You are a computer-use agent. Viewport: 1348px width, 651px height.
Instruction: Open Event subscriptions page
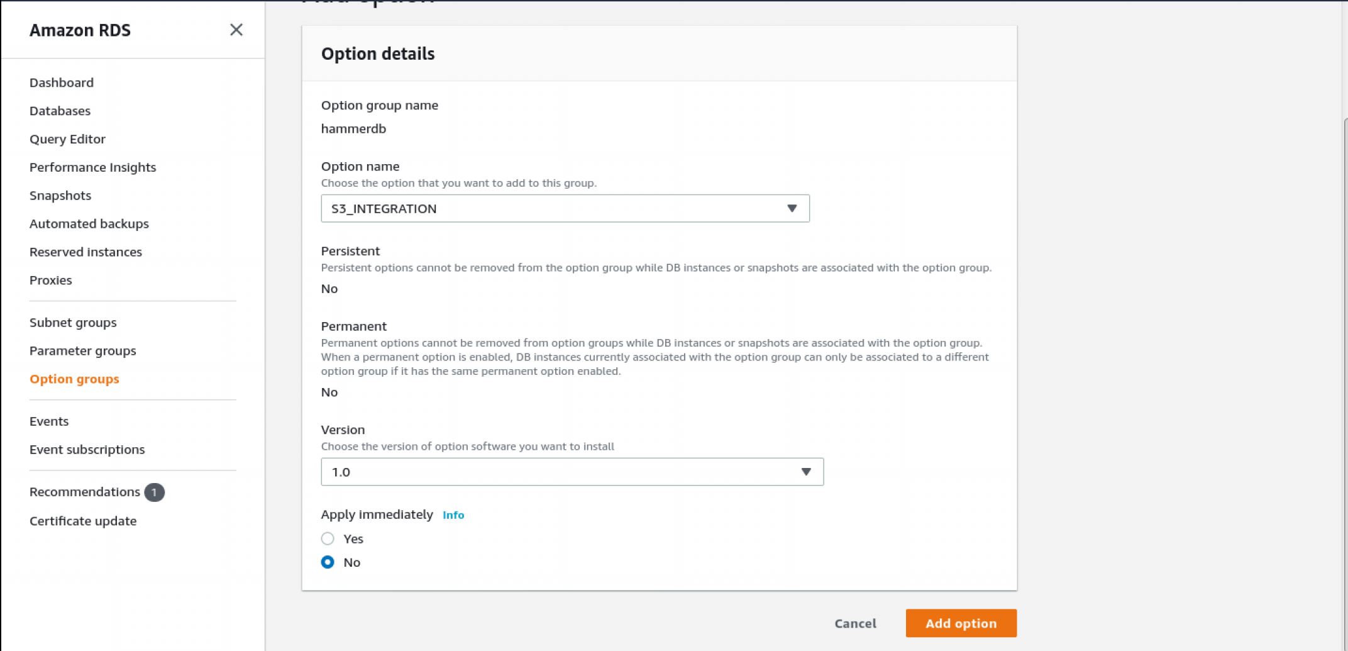pyautogui.click(x=87, y=450)
